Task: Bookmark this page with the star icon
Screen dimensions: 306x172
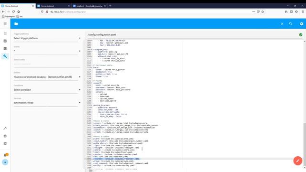Action: pyautogui.click(x=262, y=11)
